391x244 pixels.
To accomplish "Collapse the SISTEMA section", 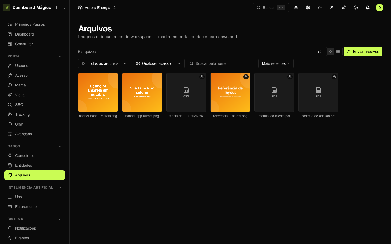I will pyautogui.click(x=60, y=219).
